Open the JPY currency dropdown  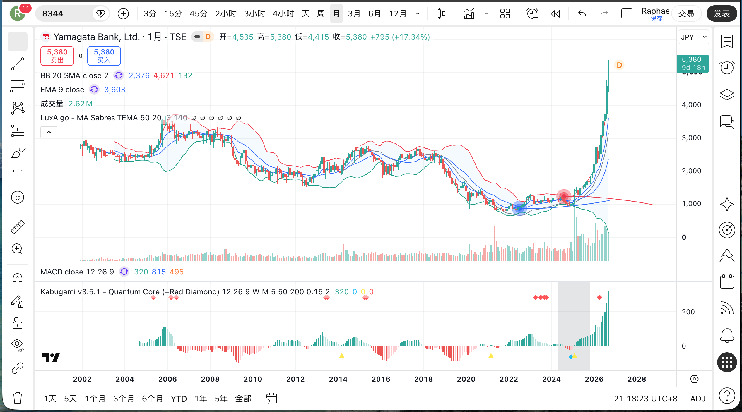(694, 37)
